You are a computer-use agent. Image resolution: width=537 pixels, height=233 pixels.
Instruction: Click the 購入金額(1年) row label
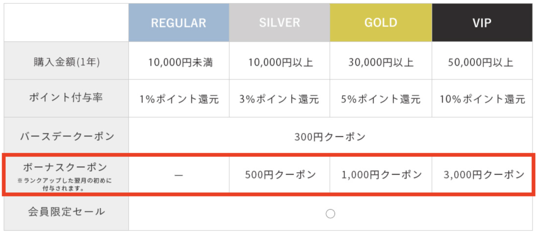[x=66, y=62]
